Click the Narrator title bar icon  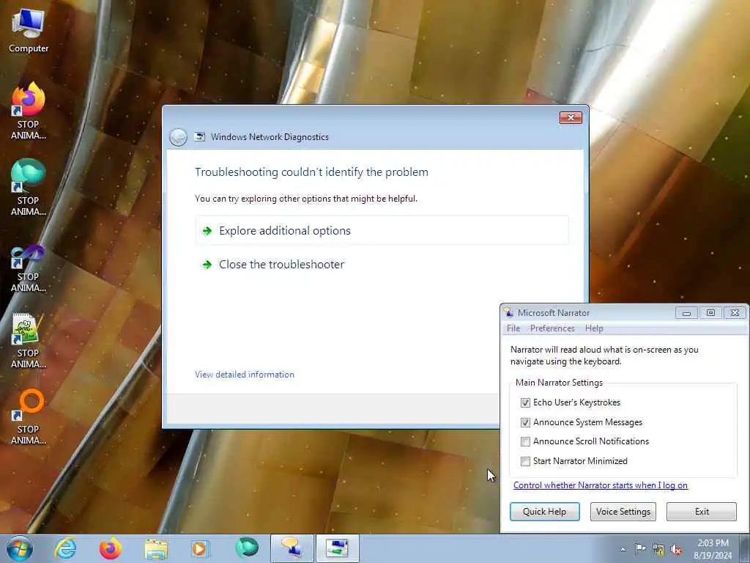click(x=509, y=312)
